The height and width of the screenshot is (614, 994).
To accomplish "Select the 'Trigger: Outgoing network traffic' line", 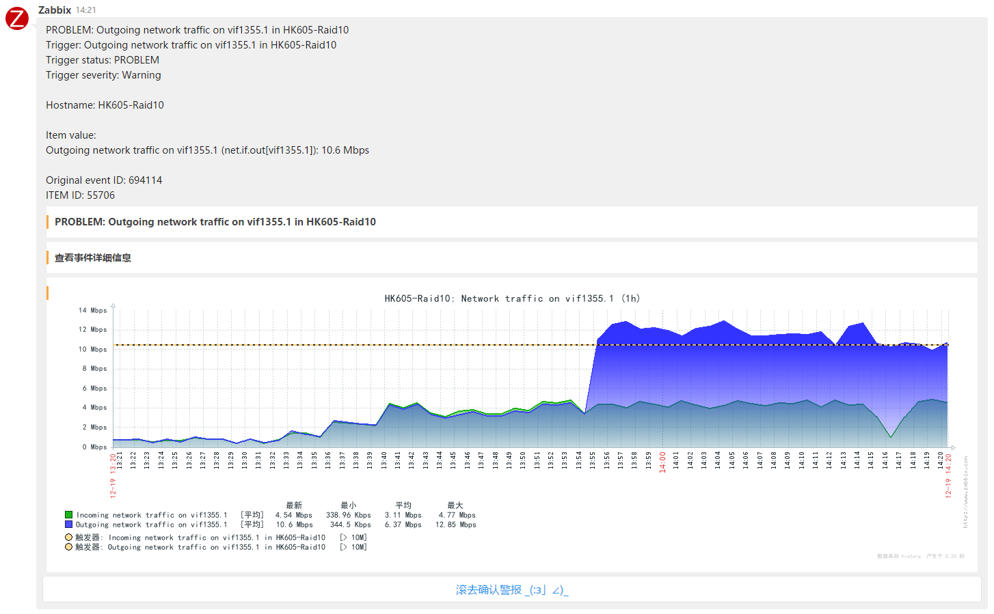I will coord(191,45).
